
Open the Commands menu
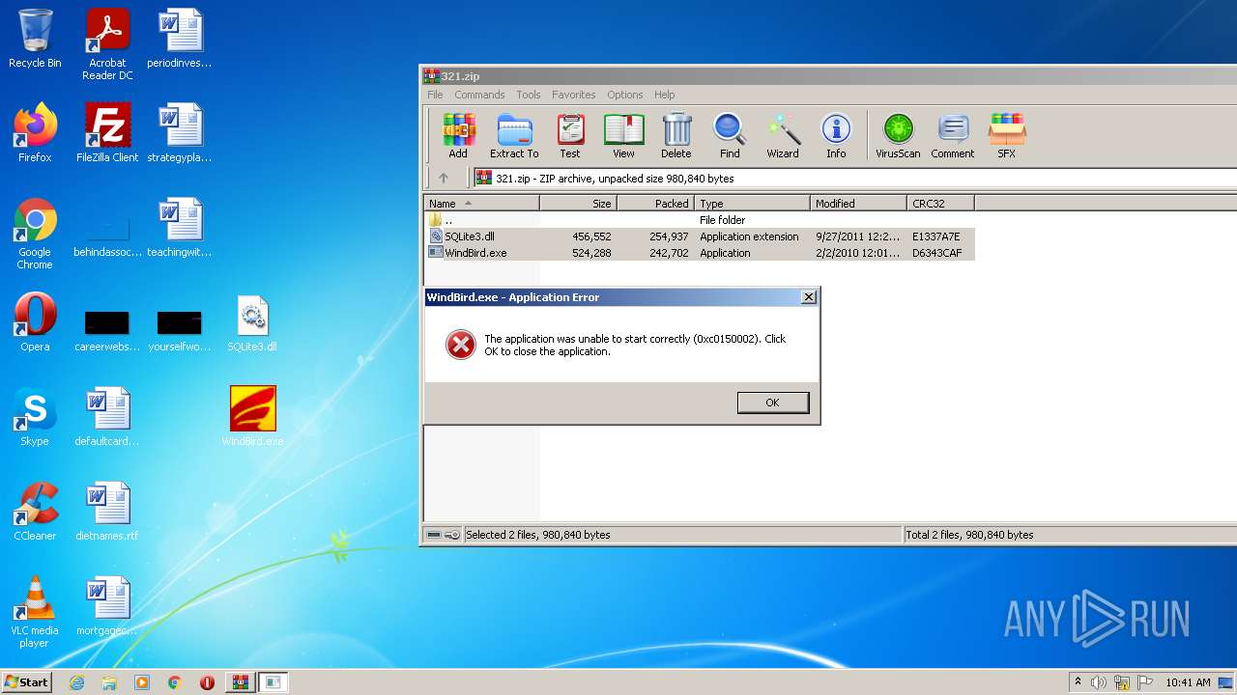coord(479,95)
